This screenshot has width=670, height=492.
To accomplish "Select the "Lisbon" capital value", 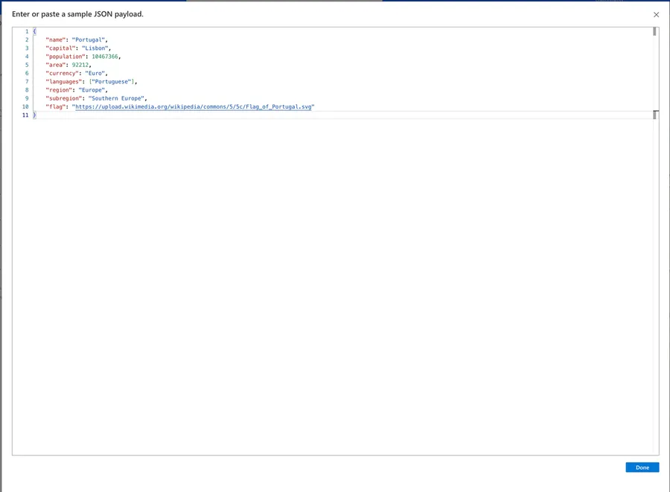I will (95, 48).
